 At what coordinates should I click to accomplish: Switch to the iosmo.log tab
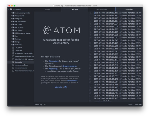(x=129, y=9)
